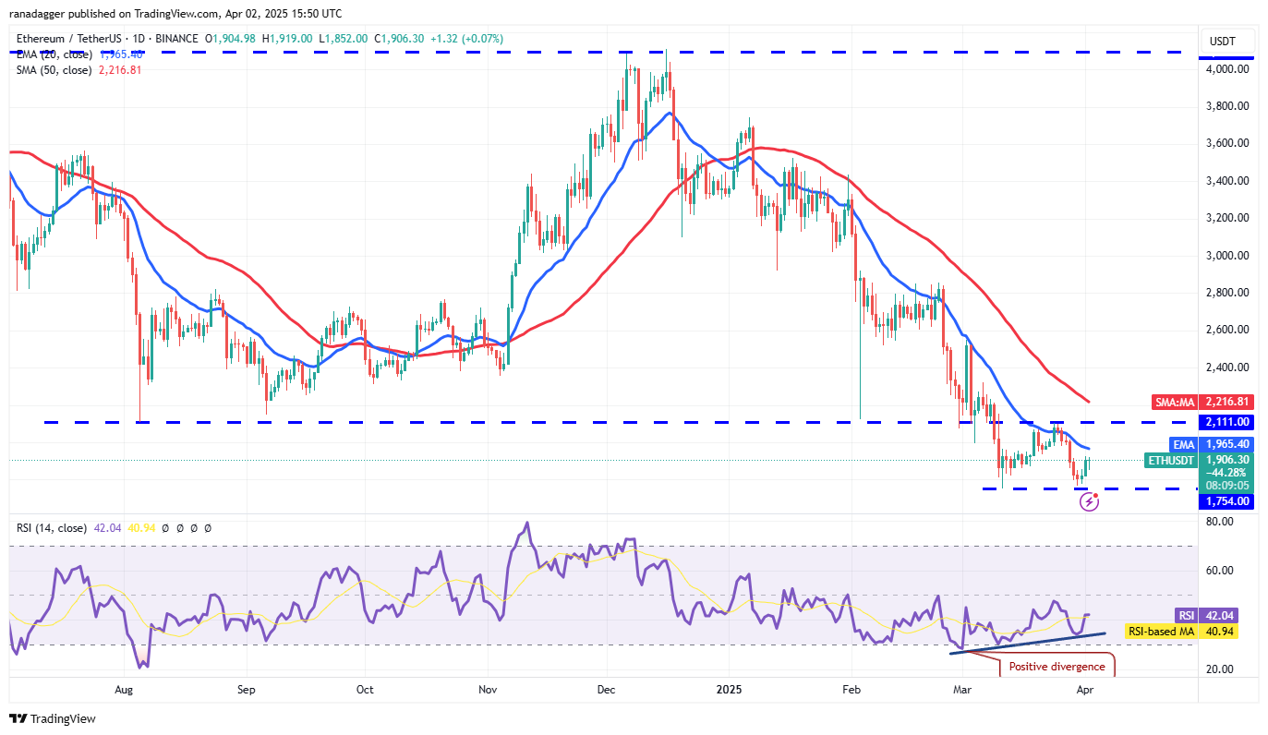Click Apr on the time axis
The image size is (1268, 735).
(x=1084, y=690)
